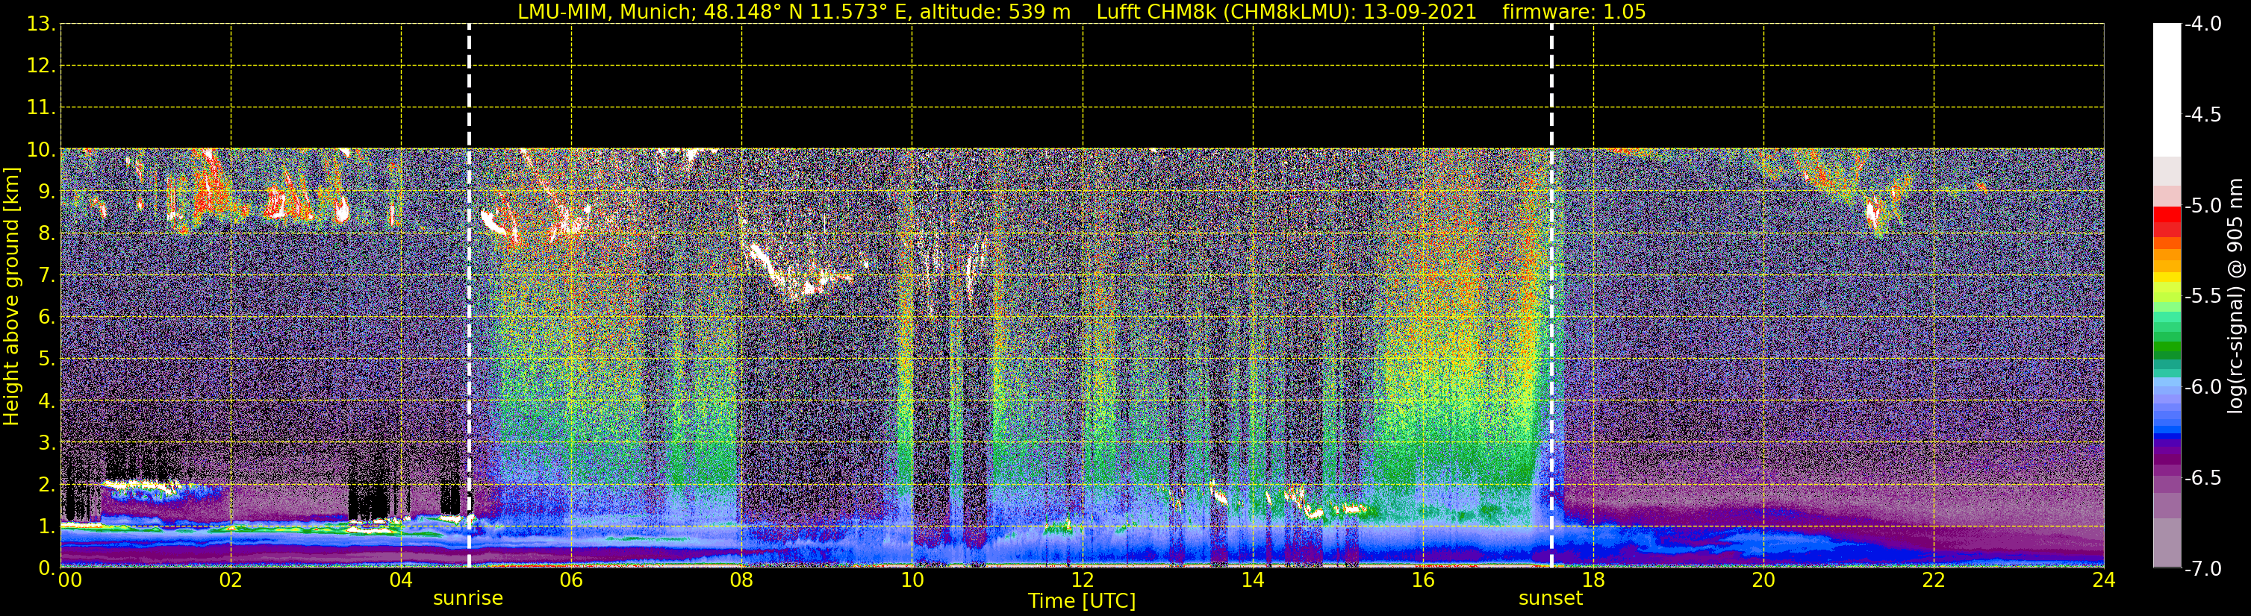Click the time axis tick '02'

[x=231, y=580]
